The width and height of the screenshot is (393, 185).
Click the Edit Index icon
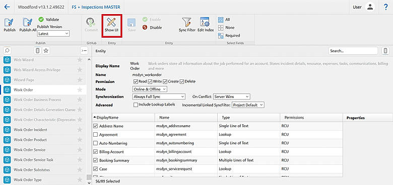pyautogui.click(x=205, y=22)
